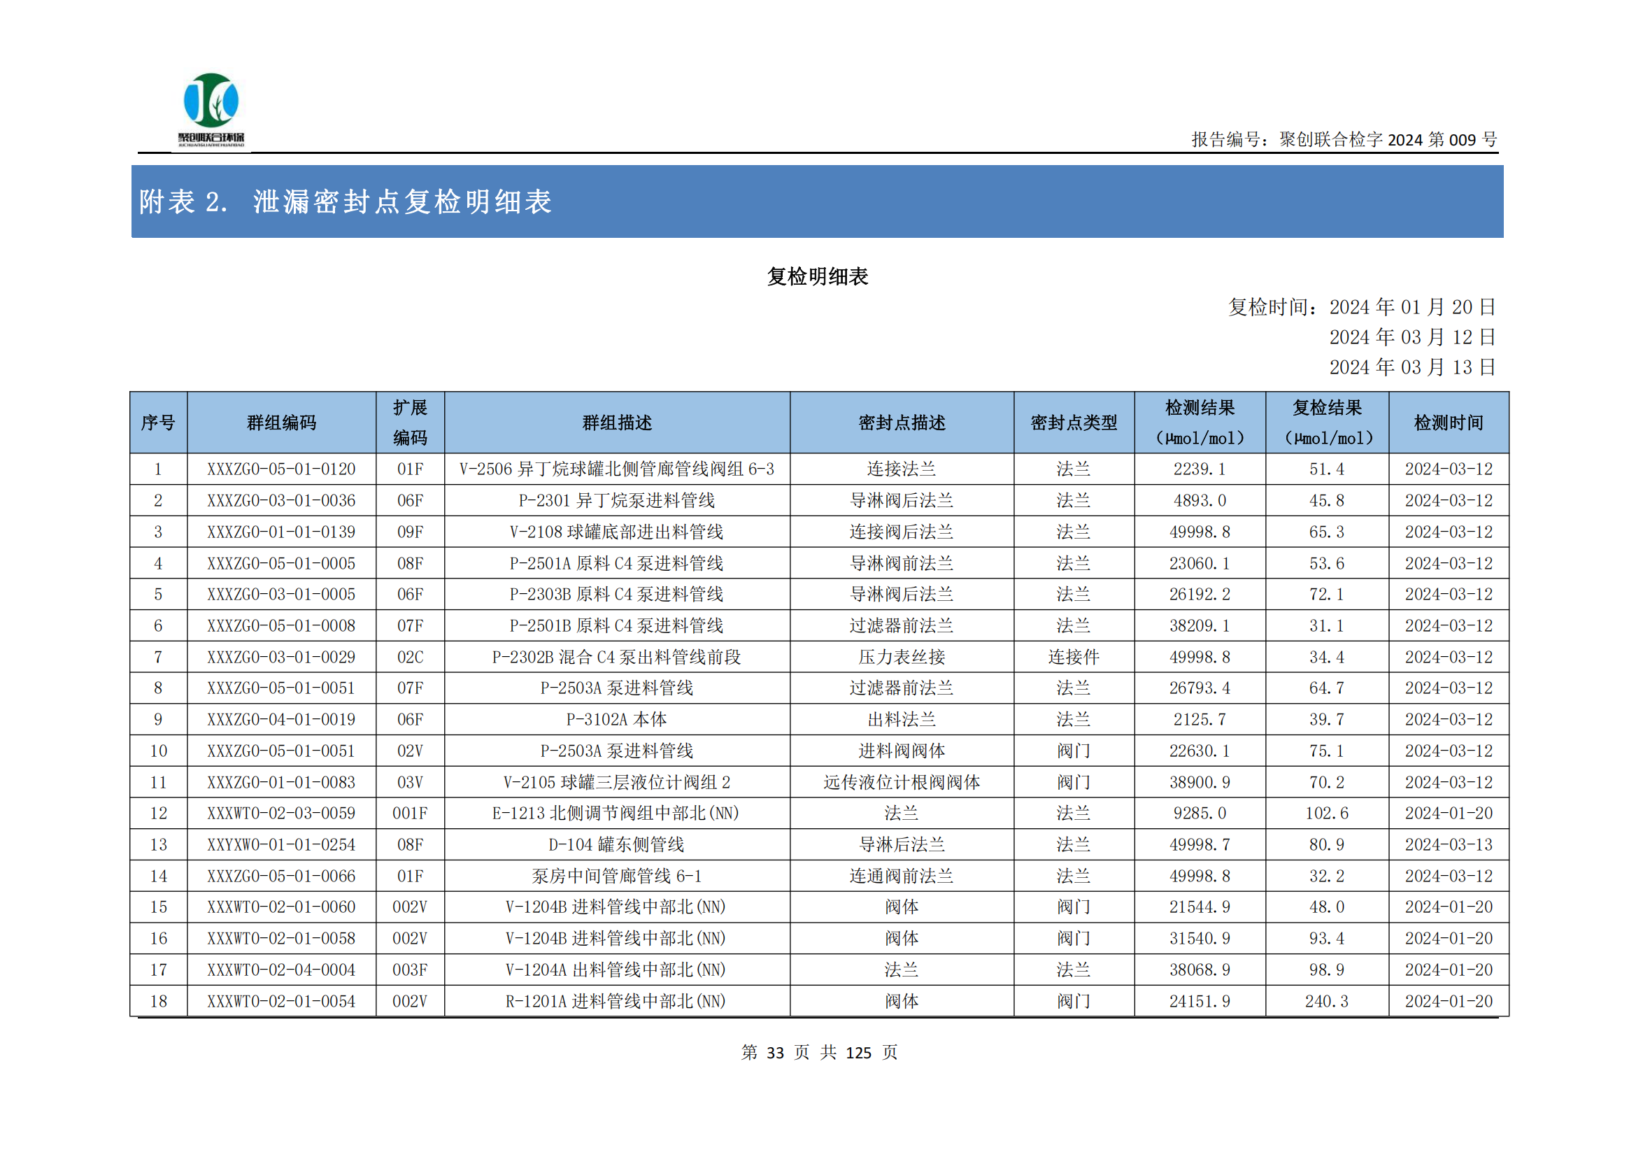Click the 检测时间 column header
This screenshot has width=1636, height=1157.
coord(1448,423)
